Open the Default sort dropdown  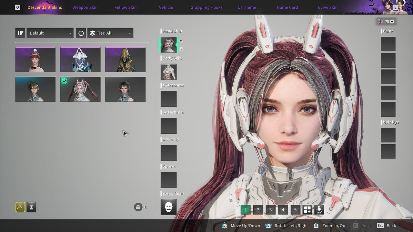click(50, 33)
